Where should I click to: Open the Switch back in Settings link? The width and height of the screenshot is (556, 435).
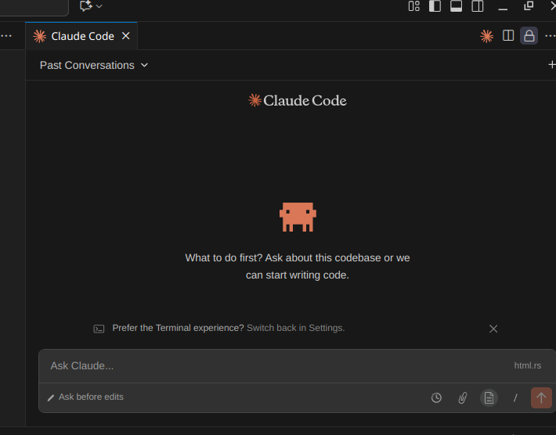pos(295,328)
